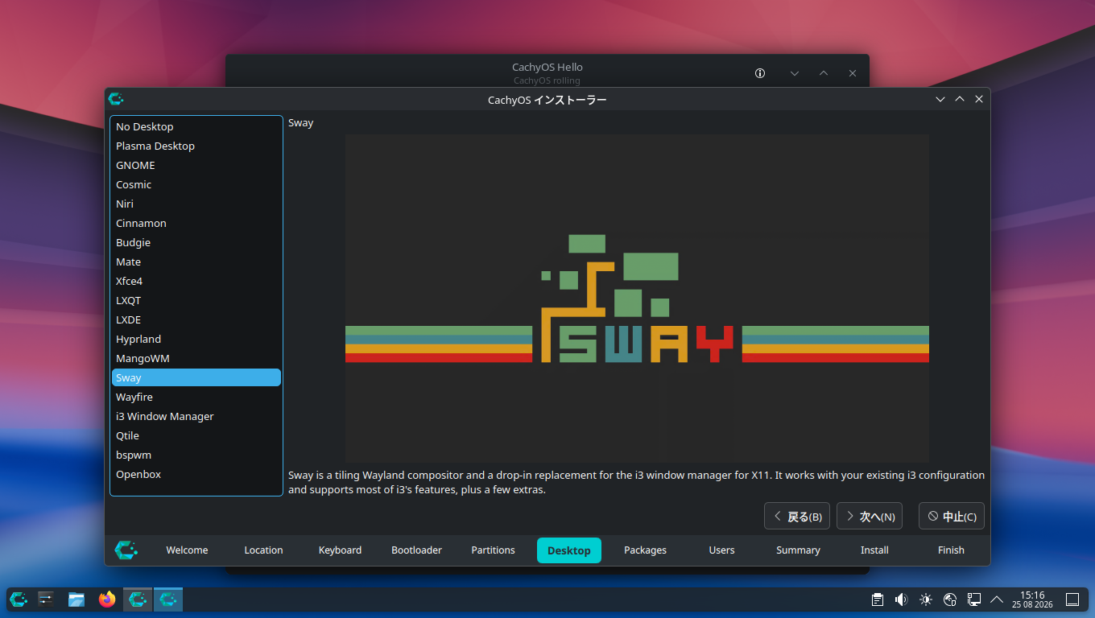
Task: Open the clipboard tray icon
Action: (878, 599)
